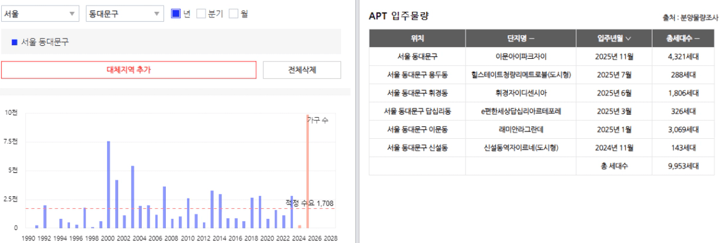Image resolution: width=720 pixels, height=243 pixels.
Task: Click the 326세대 household count
Action: point(683,111)
